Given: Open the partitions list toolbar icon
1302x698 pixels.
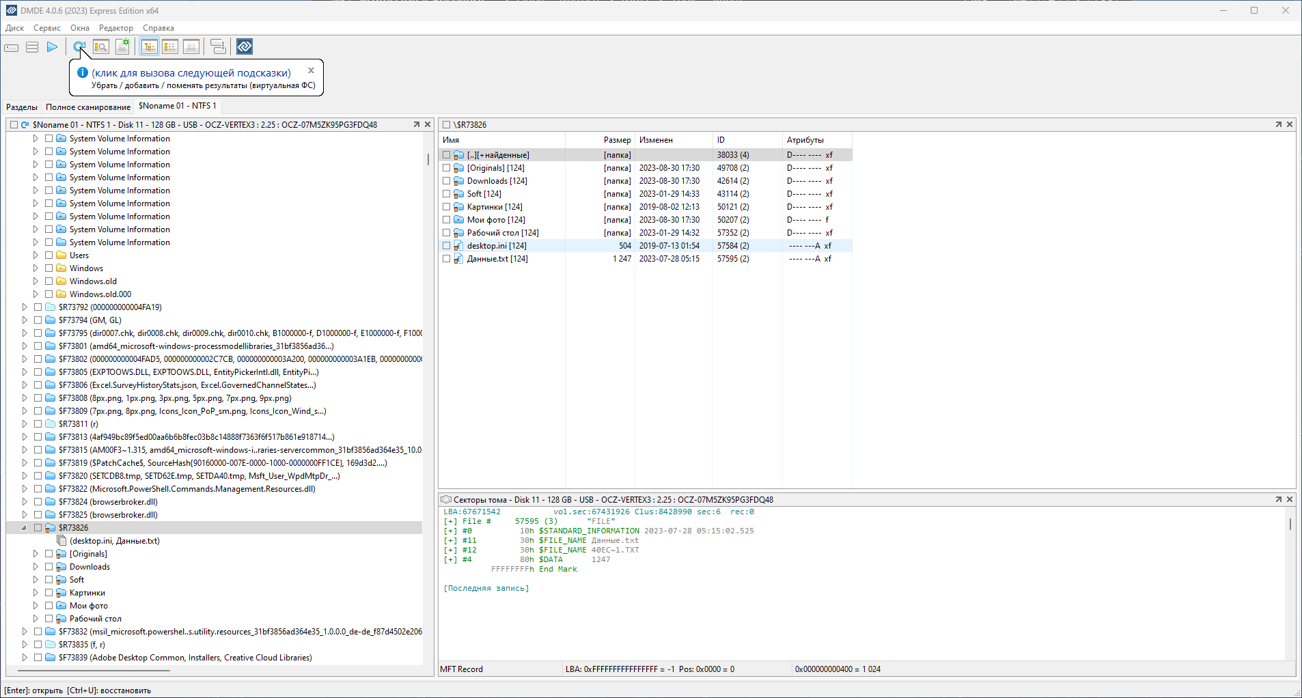Looking at the screenshot, I should [x=32, y=47].
